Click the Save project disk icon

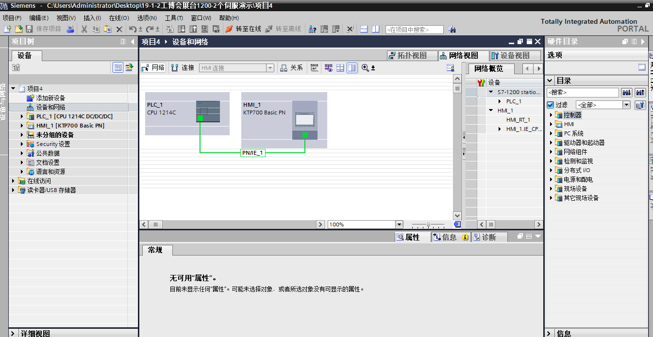[x=29, y=29]
